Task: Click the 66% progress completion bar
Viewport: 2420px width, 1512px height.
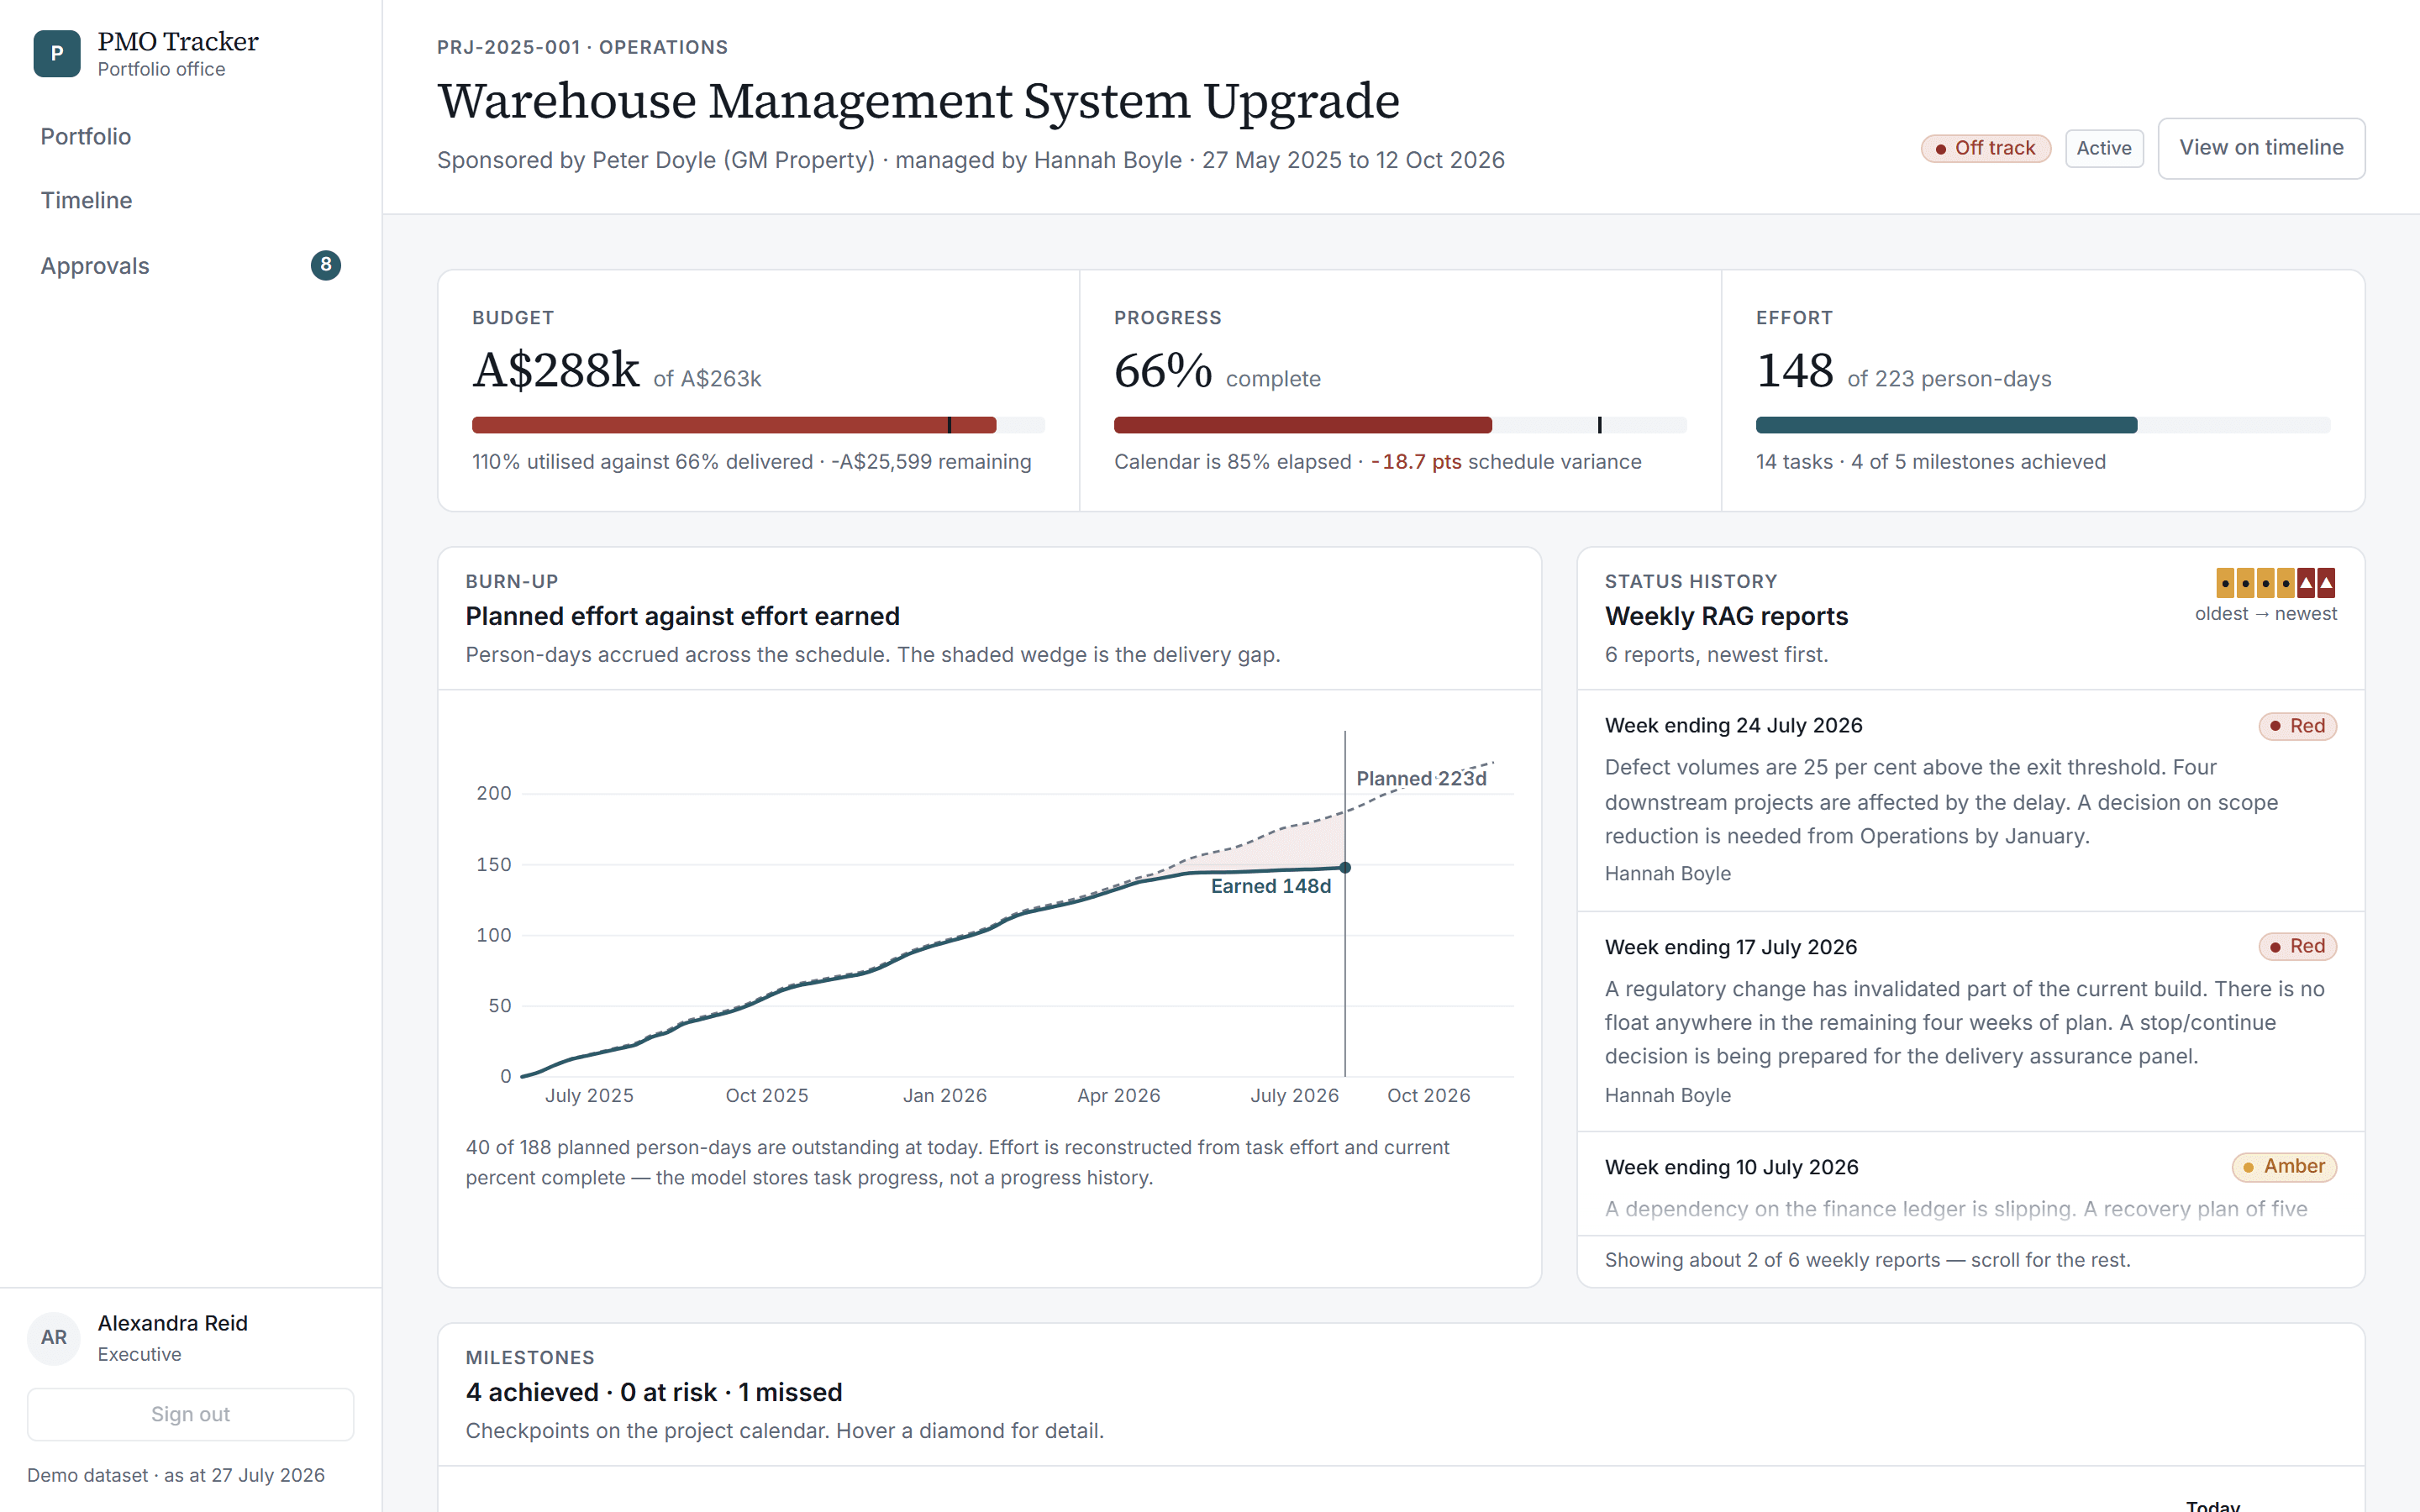Action: click(1400, 425)
